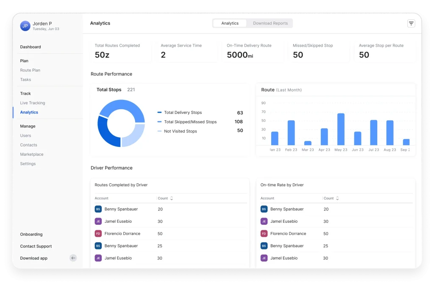Open Route Plan in the sidebar
The image size is (434, 304).
point(30,70)
